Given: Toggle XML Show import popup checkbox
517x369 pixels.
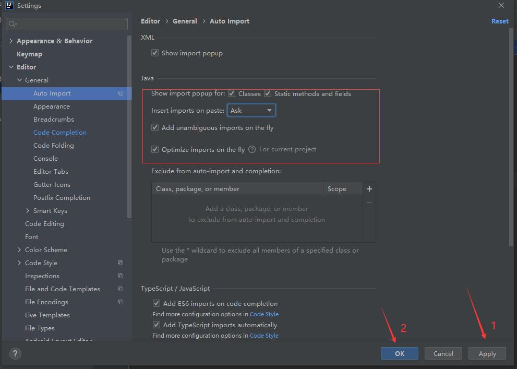Looking at the screenshot, I should [x=154, y=53].
